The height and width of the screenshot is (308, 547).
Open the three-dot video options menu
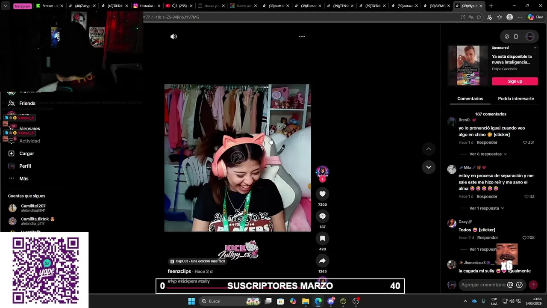pos(302,36)
